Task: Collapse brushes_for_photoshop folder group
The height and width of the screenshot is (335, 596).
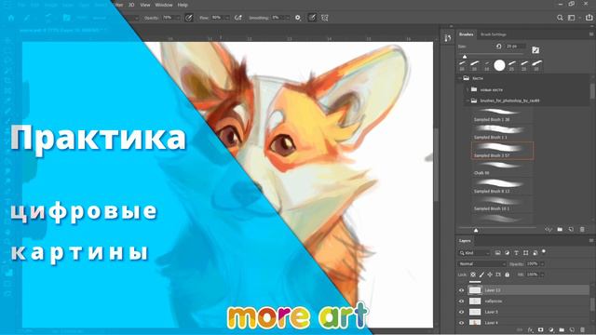Action: [x=467, y=101]
